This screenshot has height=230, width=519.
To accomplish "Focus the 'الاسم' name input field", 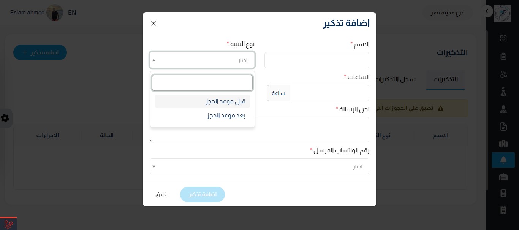I will [x=317, y=60].
